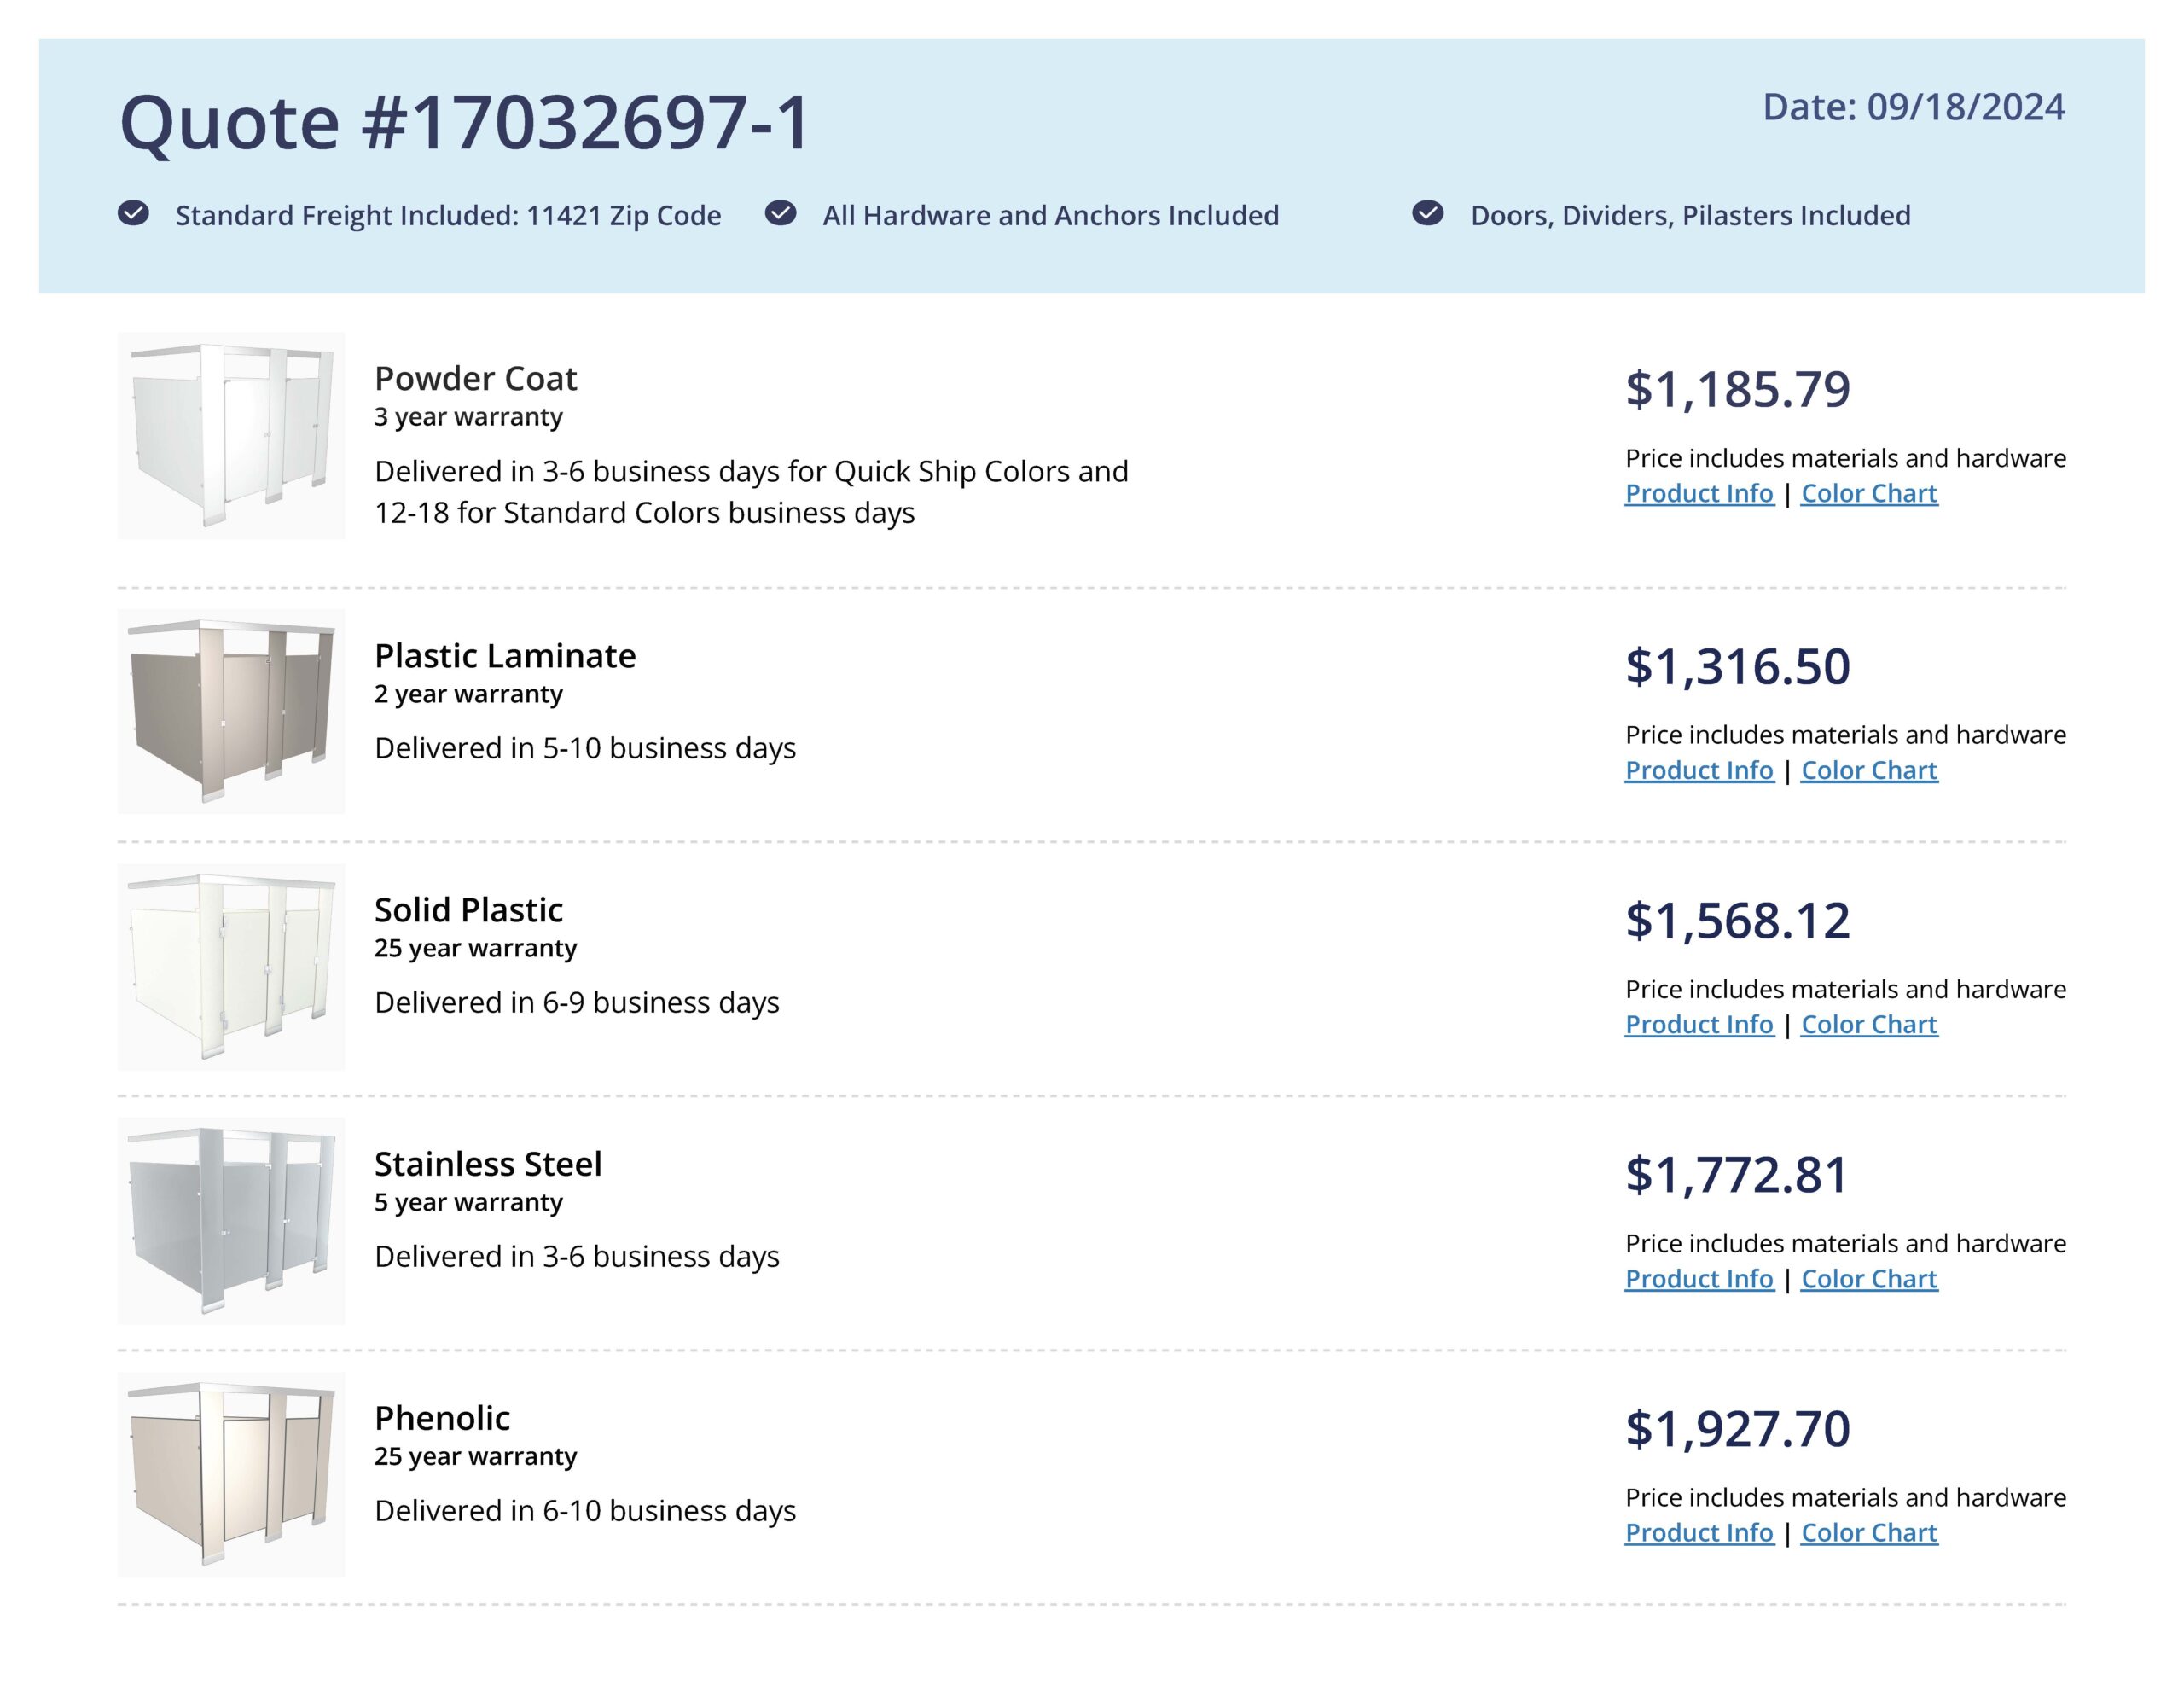The height and width of the screenshot is (1685, 2184).
Task: Click the $1,185.79 Powder Coat price
Action: pyautogui.click(x=1737, y=389)
